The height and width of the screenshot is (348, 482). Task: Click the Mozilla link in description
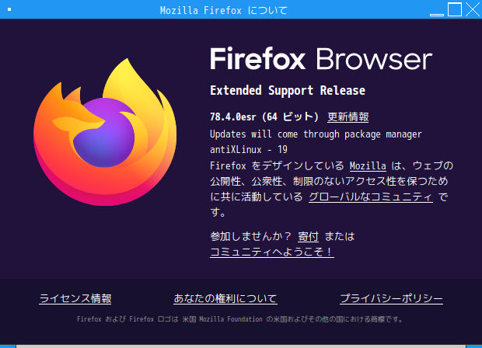coord(368,166)
